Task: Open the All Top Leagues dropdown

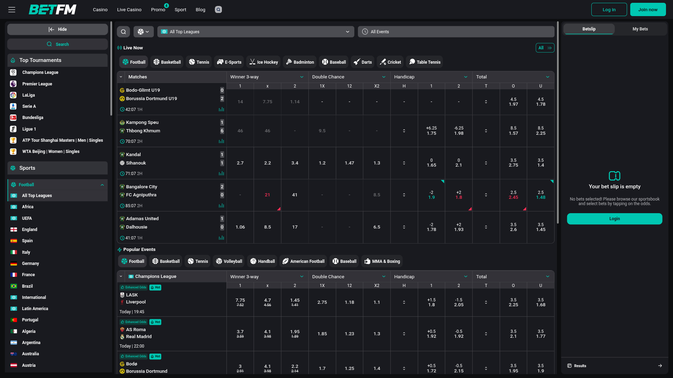Action: click(x=256, y=32)
